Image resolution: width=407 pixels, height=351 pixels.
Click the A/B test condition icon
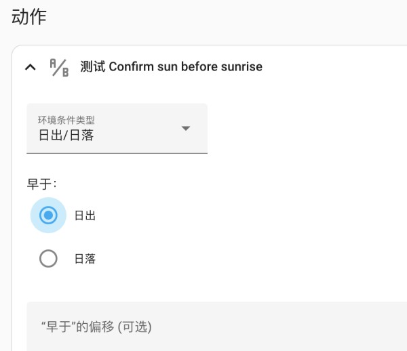[59, 68]
